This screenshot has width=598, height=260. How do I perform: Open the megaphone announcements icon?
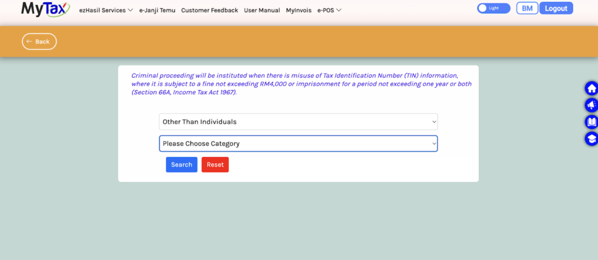point(591,105)
